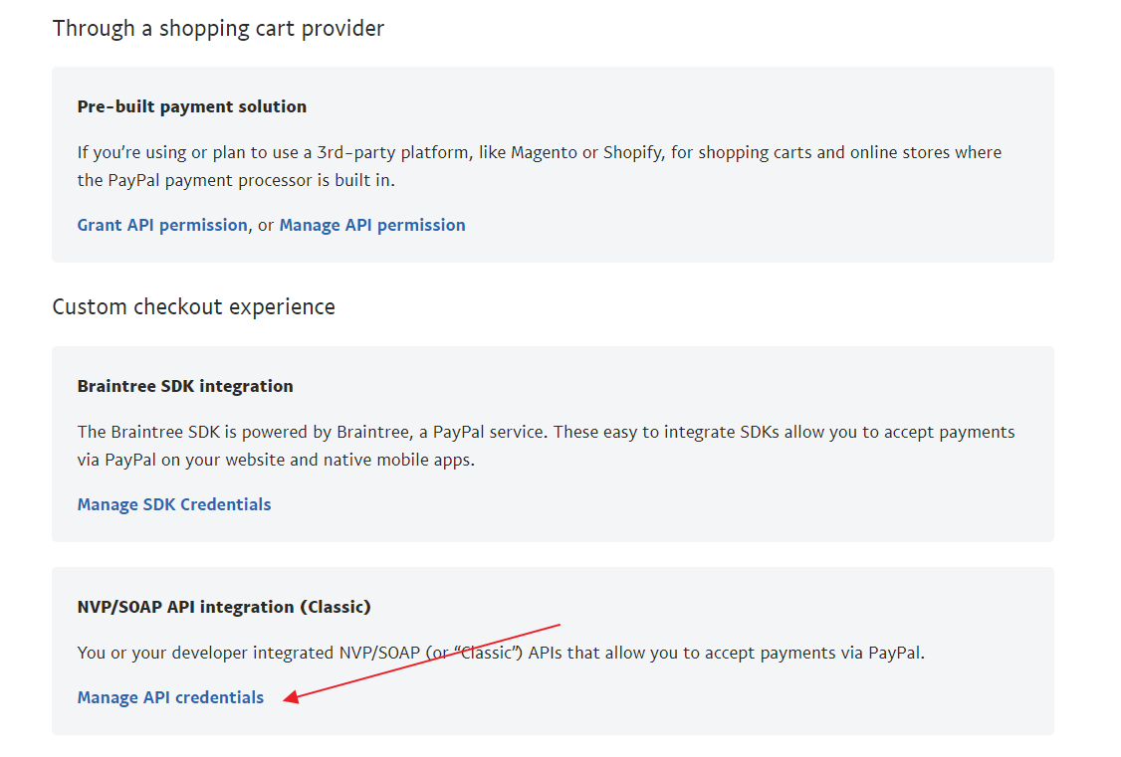Select 'Pre-built payment solution' title
The image size is (1121, 757).
[191, 106]
